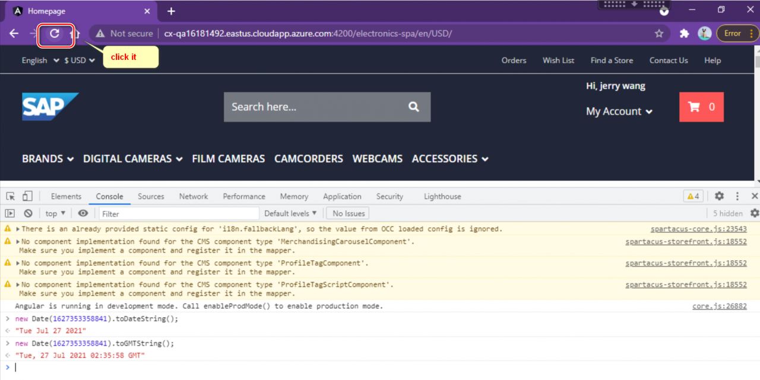Open the red shopping cart

tap(701, 107)
